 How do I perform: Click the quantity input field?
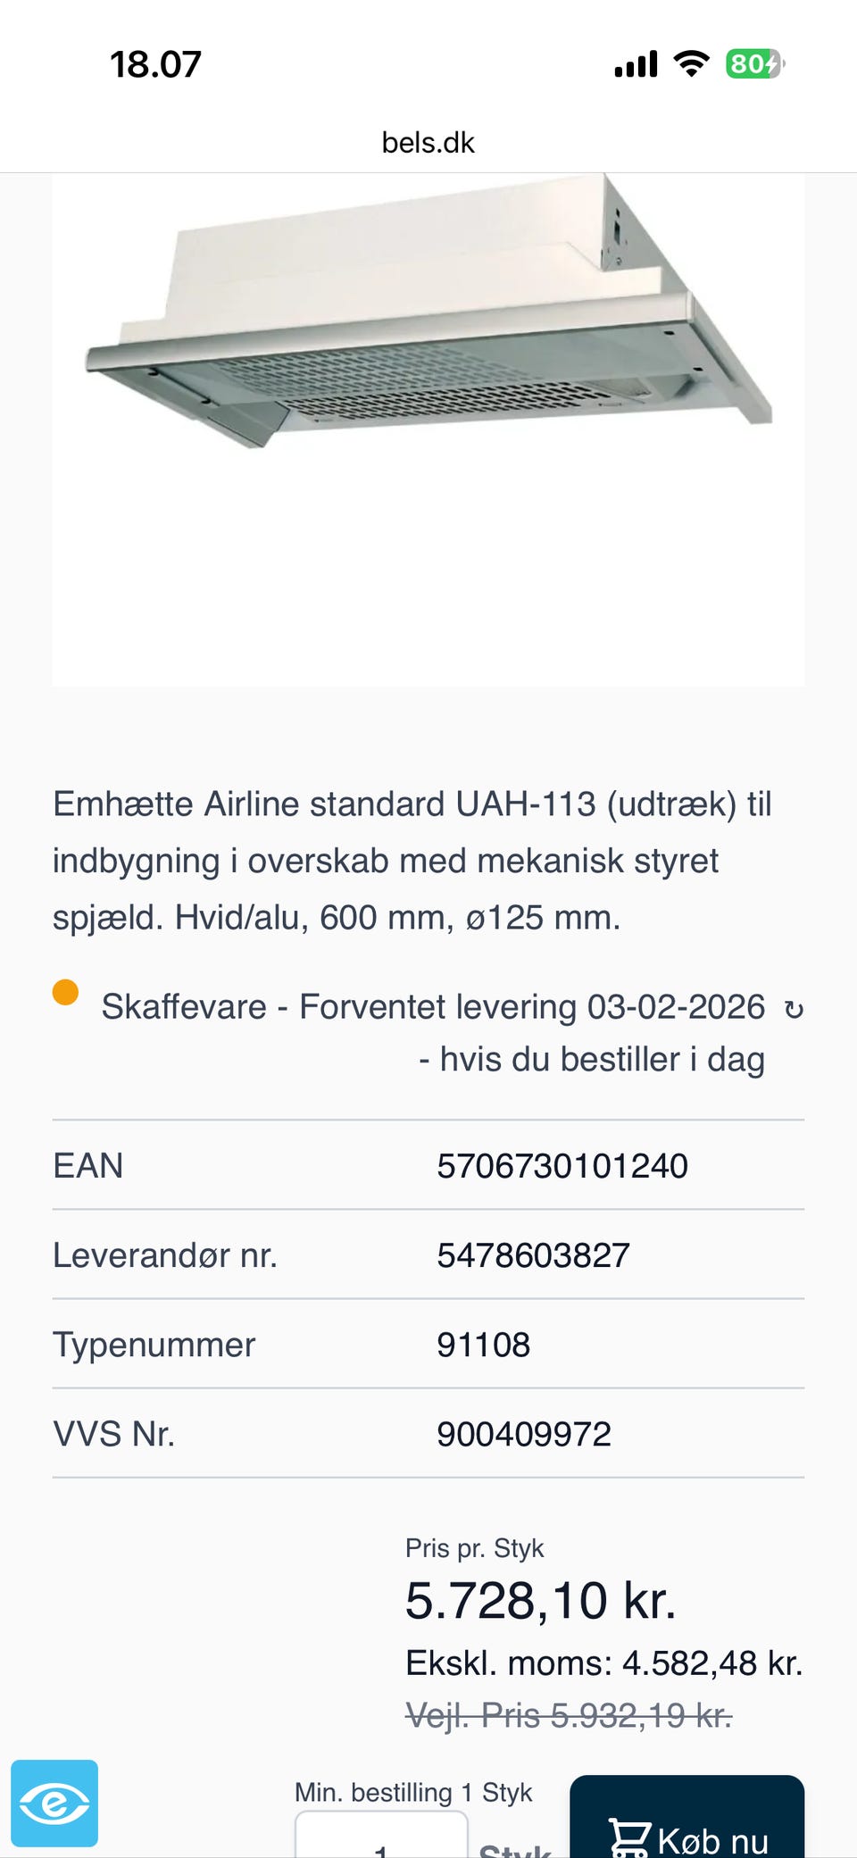381,1839
